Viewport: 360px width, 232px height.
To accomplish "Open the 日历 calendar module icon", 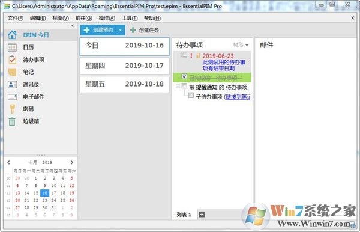I will (x=12, y=47).
